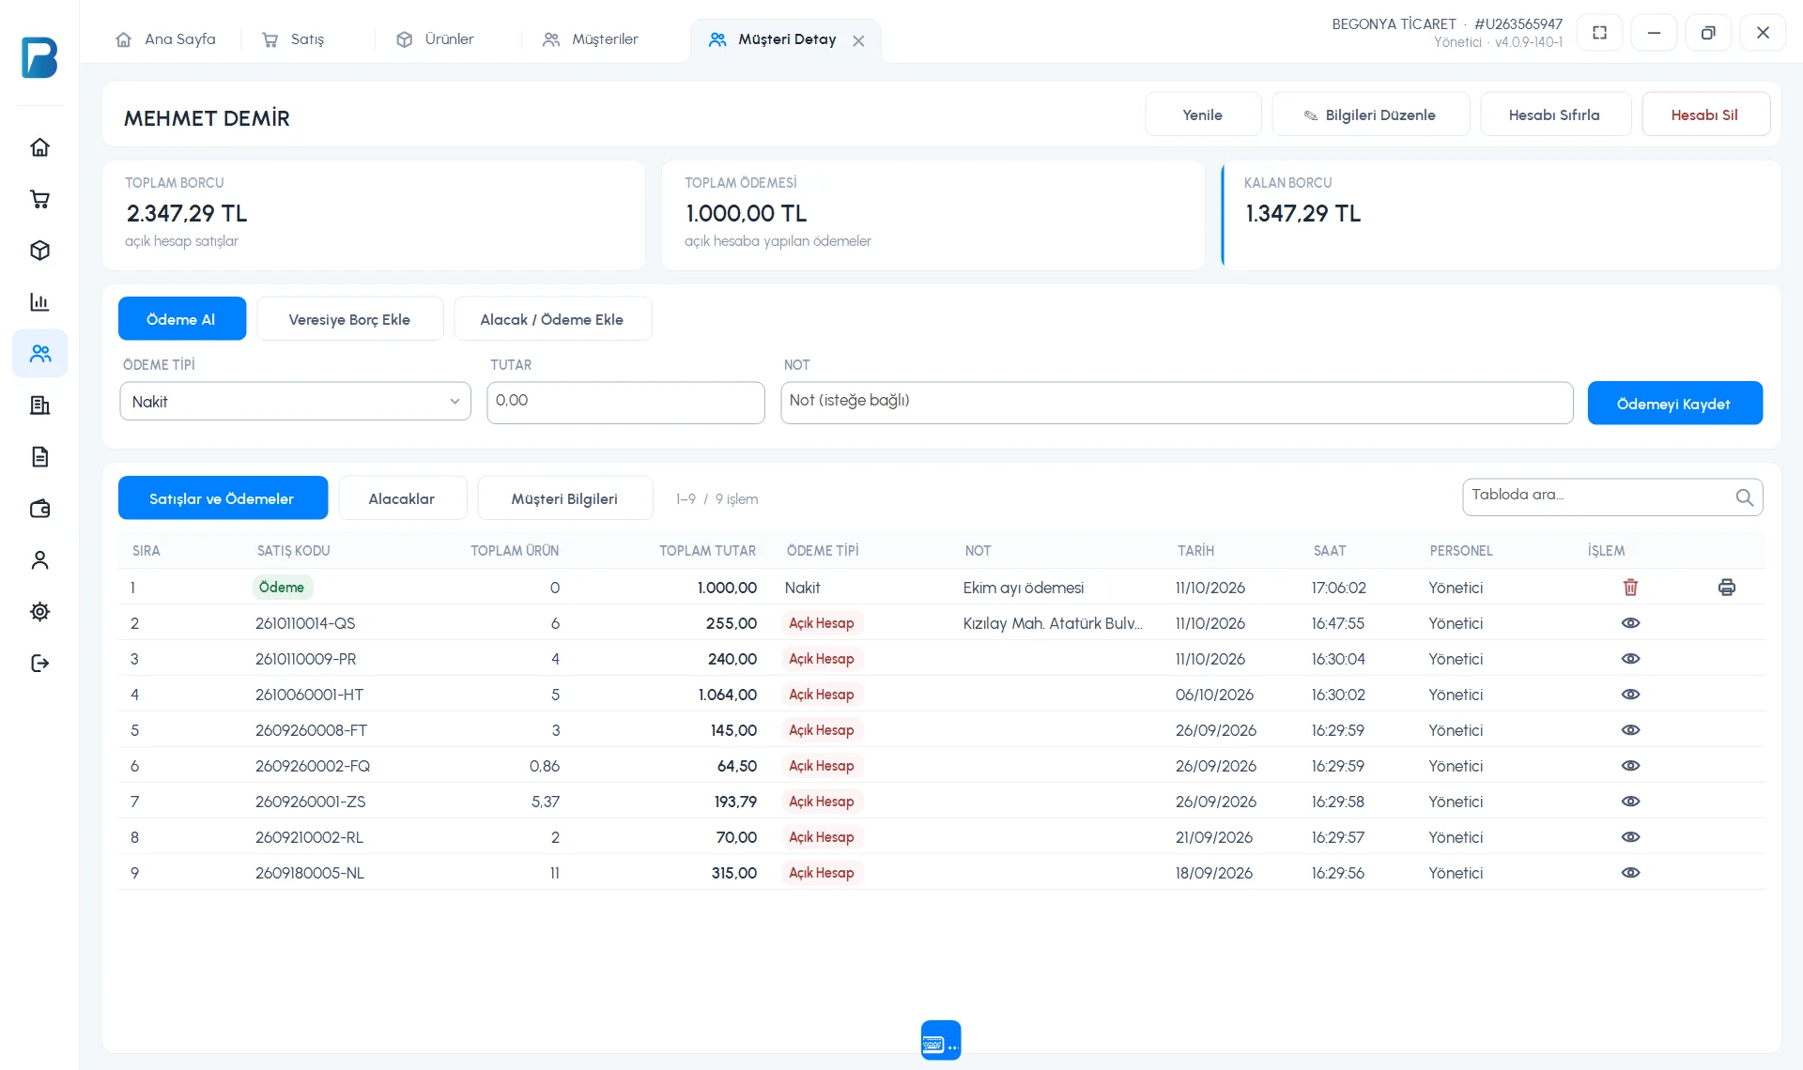Click the wallet icon in sidebar
The image size is (1803, 1070).
point(39,509)
